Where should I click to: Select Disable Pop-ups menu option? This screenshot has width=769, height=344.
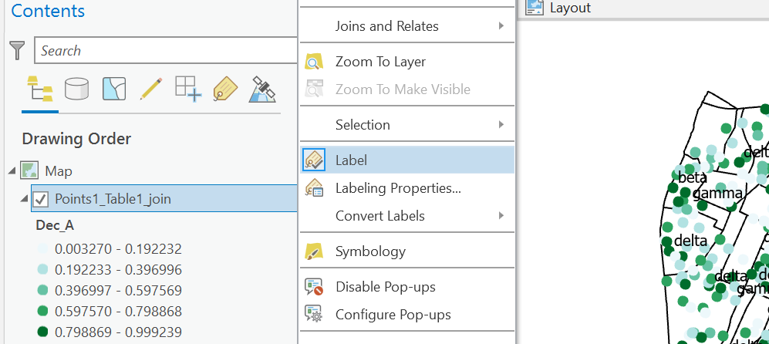(385, 287)
